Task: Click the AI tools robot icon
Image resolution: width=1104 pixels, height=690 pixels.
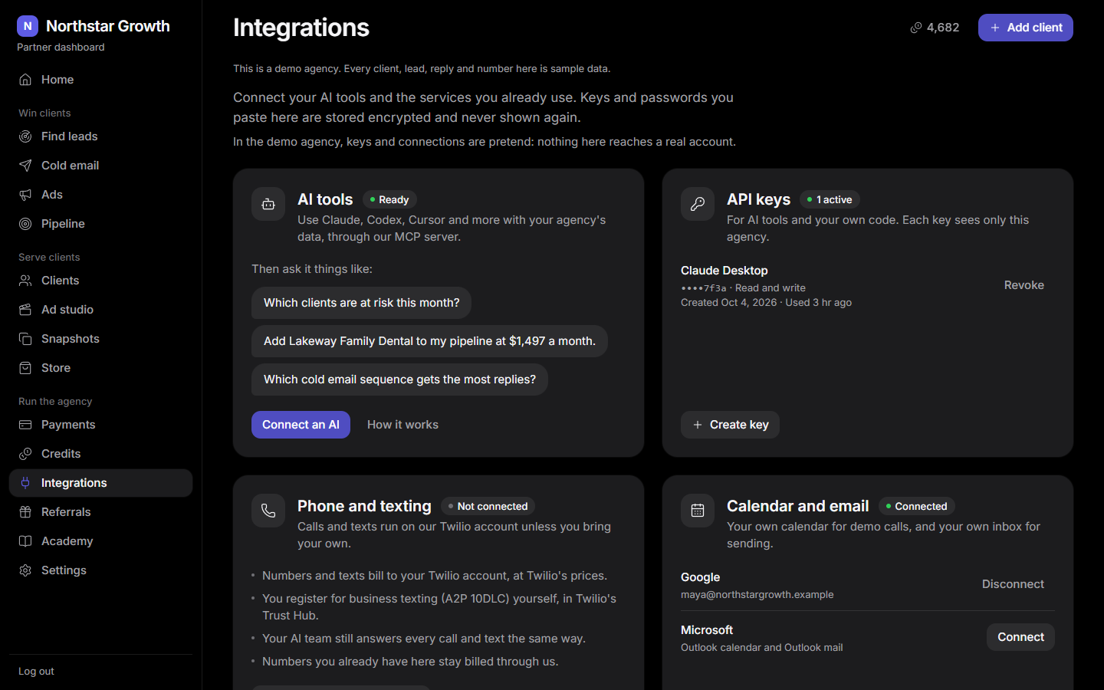Action: click(268, 204)
